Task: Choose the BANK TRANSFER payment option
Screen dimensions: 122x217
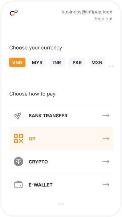Action: point(61,115)
